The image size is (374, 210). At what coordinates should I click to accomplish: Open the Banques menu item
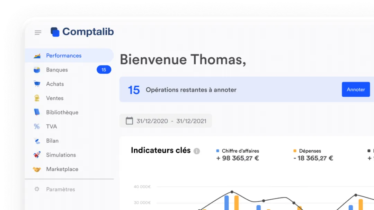[69, 70]
